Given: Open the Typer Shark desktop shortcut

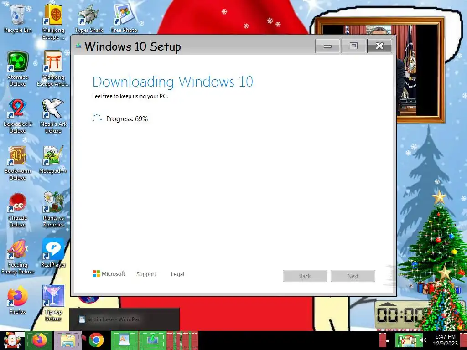Looking at the screenshot, I should pos(89,18).
